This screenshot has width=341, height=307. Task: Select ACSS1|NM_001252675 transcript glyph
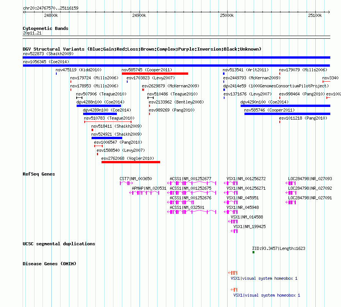click(x=192, y=193)
